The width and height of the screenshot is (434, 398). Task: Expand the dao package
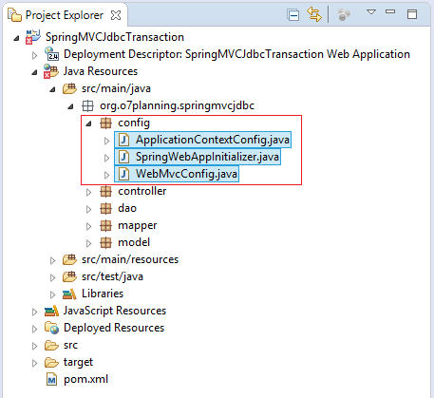88,209
